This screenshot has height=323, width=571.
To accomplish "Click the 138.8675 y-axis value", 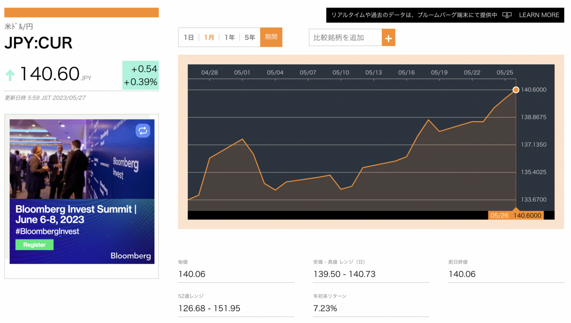I will coord(533,117).
